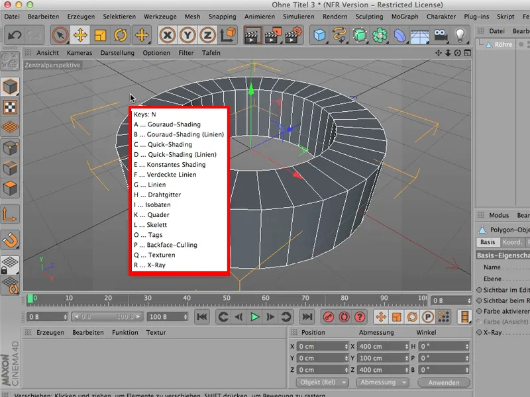Image resolution: width=530 pixels, height=397 pixels.
Task: Open the Abmessung dropdown
Action: pyautogui.click(x=383, y=382)
